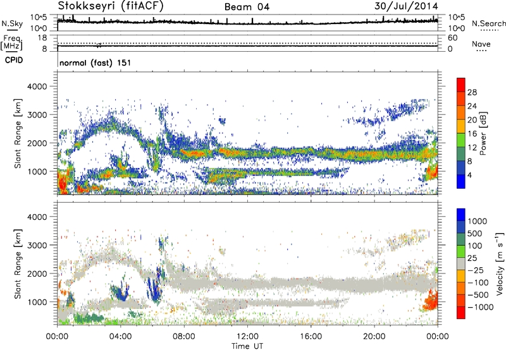Click the blue bottom segment of Power colorbar
The image size is (506, 350).
[461, 181]
